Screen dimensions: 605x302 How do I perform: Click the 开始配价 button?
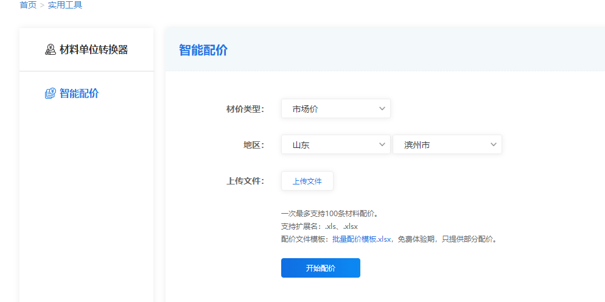point(321,268)
